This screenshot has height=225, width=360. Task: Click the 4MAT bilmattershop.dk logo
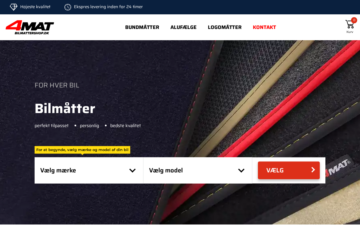30,27
